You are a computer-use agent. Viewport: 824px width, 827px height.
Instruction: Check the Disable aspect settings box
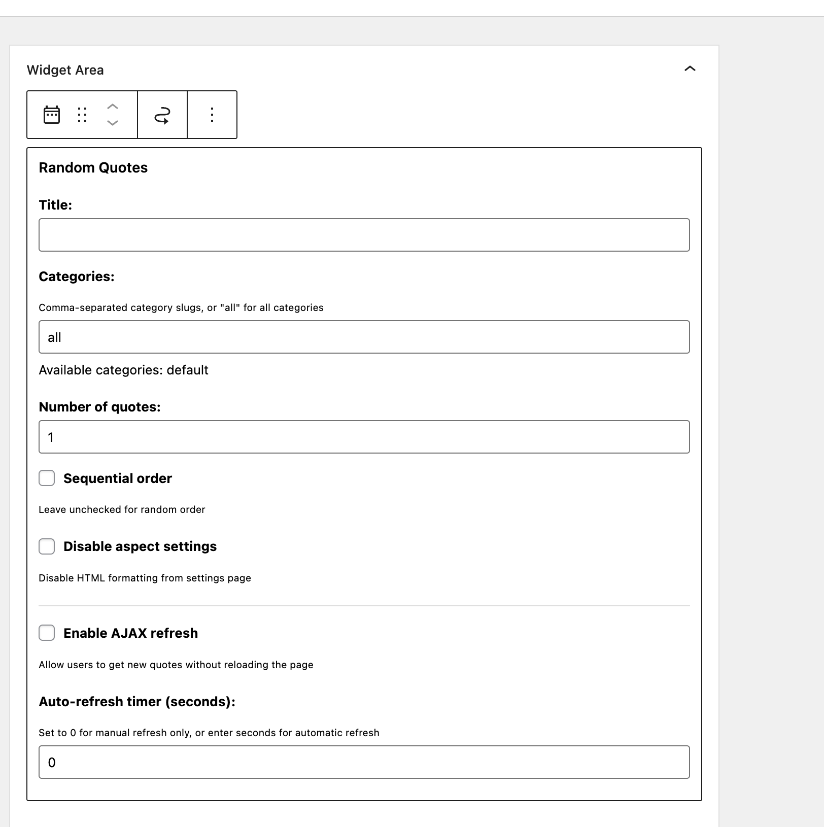pos(47,546)
